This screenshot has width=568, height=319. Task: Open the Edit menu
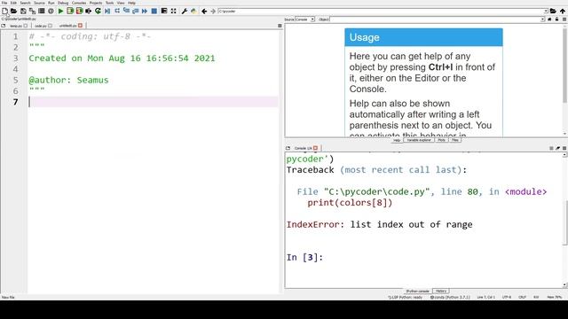[13, 3]
